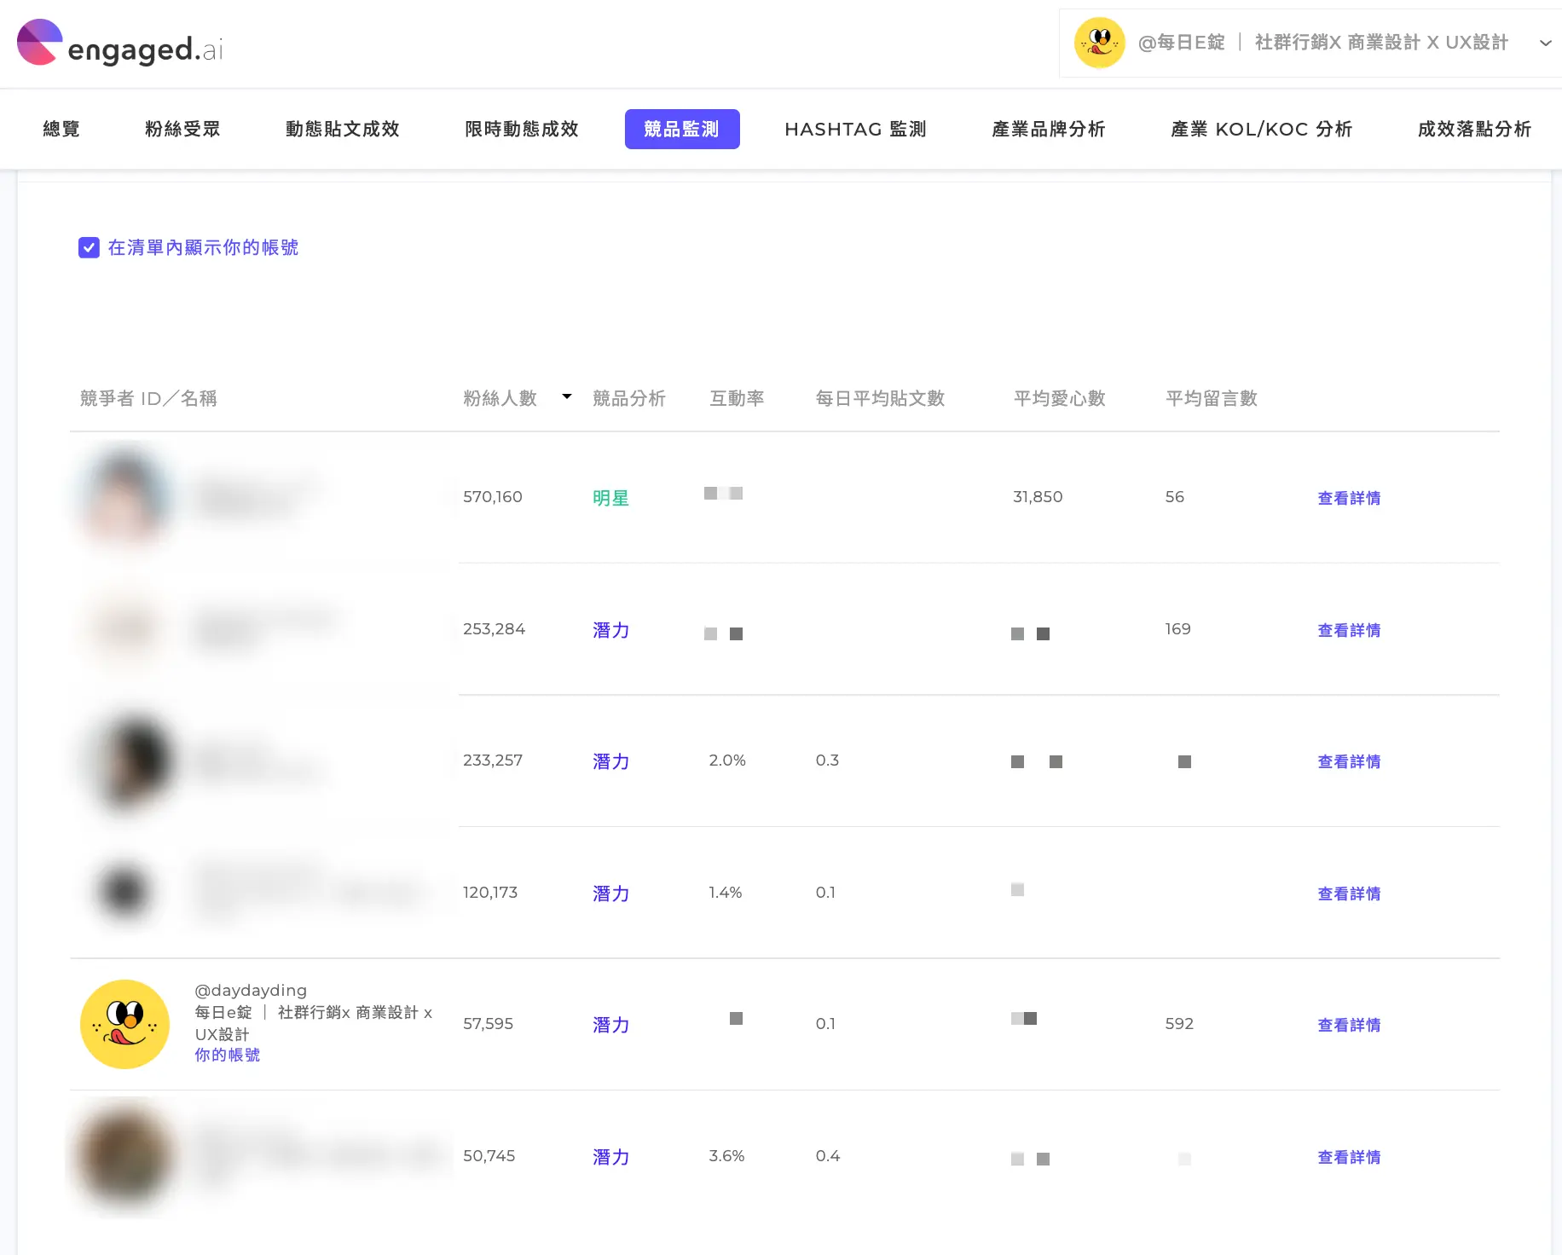Click the 競爭者 ID／名稱 column header

tap(148, 398)
